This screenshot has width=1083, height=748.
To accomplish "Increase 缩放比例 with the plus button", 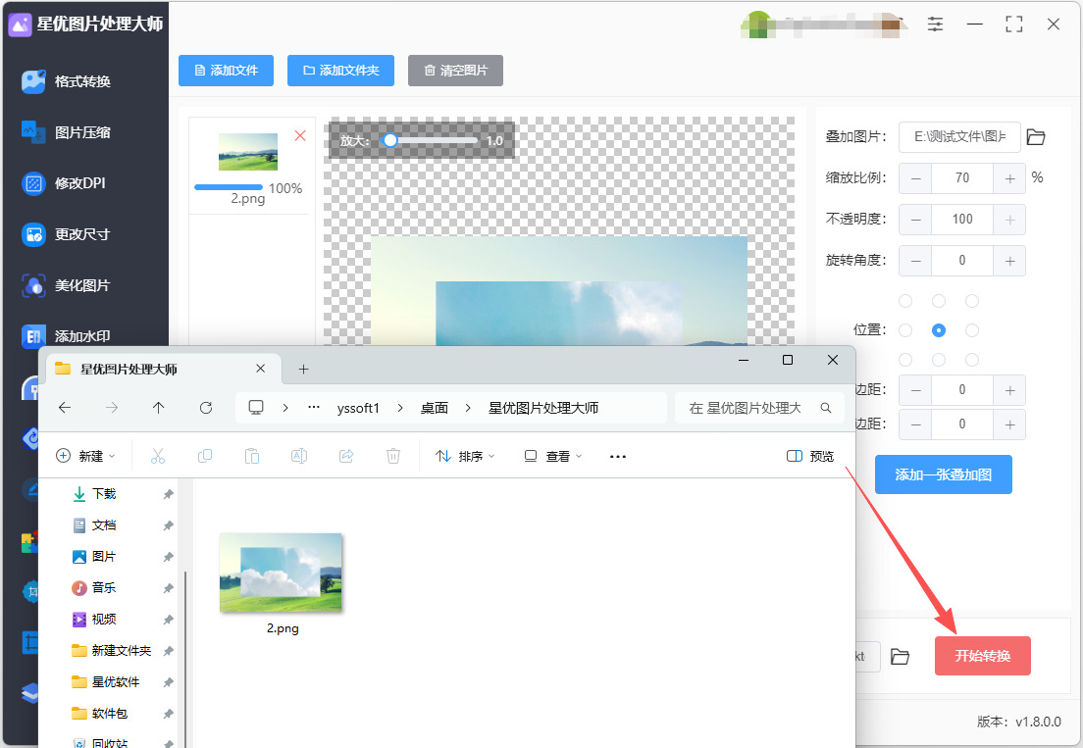I will (1009, 178).
